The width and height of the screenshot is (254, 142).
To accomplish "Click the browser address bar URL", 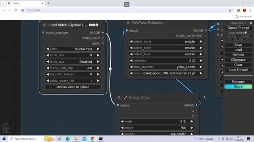I will point(33,11).
